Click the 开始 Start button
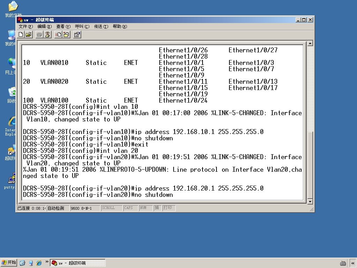357x268 pixels. pyautogui.click(x=9, y=263)
